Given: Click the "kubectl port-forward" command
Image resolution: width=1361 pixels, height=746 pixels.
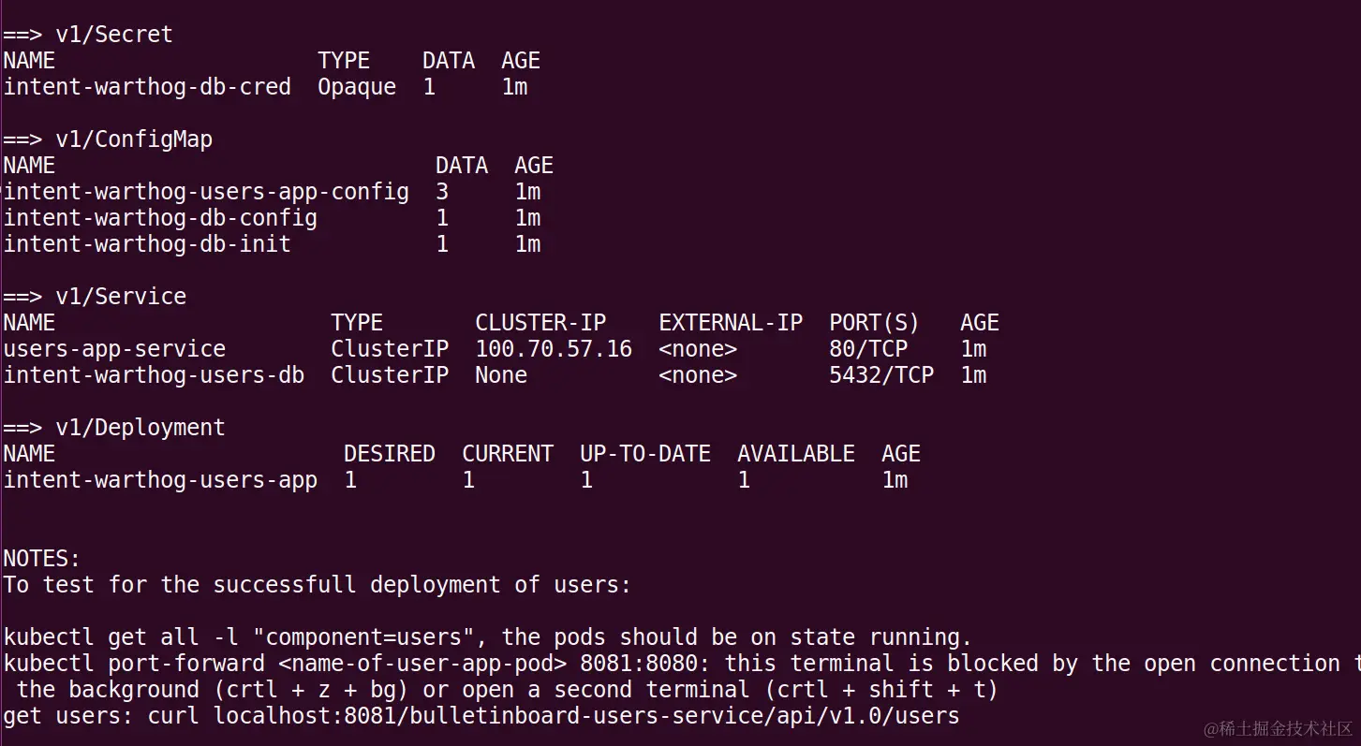Looking at the screenshot, I should [134, 664].
